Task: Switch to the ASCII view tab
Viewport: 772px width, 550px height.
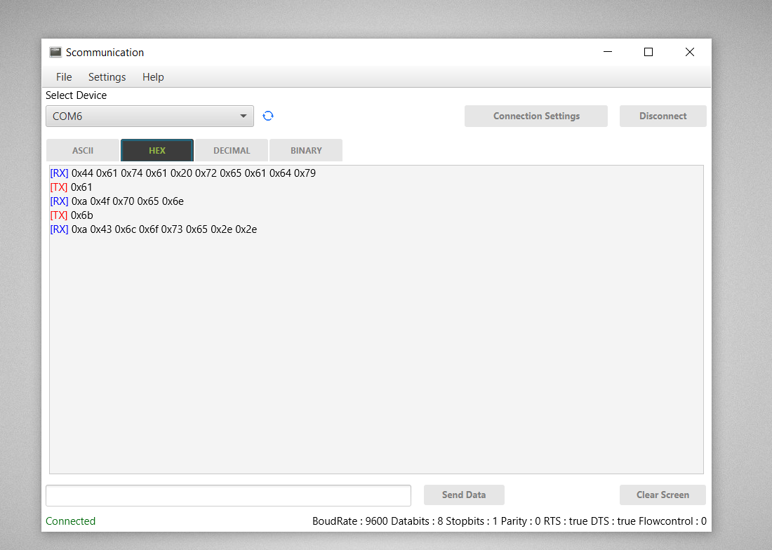Action: (x=82, y=149)
